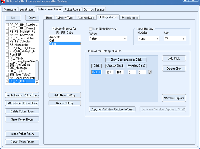This screenshot has width=200, height=149.
Task: Select FTP_PG_Midnight_F in the room list
Action: tap(22, 51)
